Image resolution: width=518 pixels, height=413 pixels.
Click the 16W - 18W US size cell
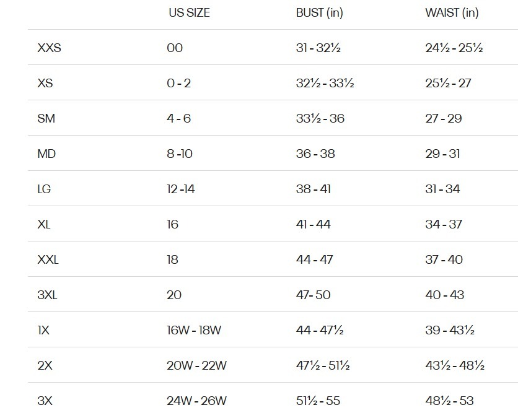[194, 330]
